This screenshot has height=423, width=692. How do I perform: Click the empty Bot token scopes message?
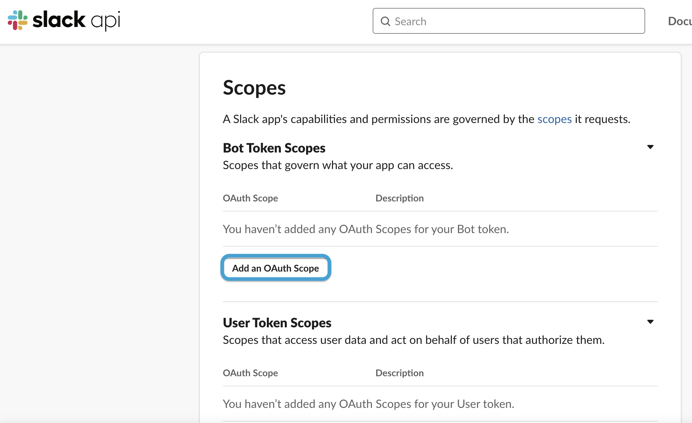[366, 229]
